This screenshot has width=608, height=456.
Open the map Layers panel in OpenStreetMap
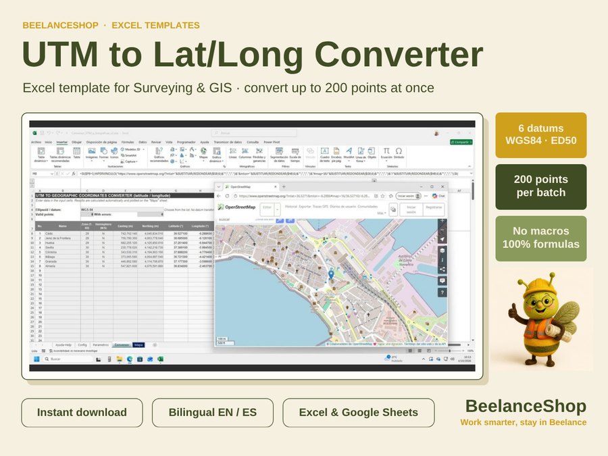pos(442,251)
